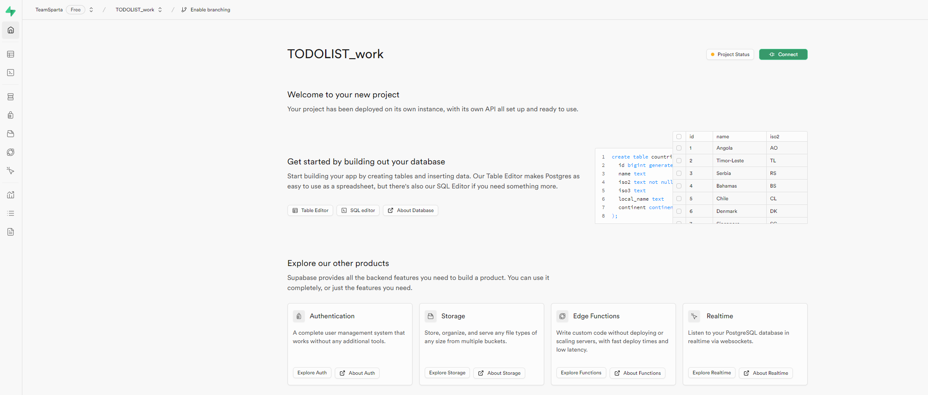Click the 'CL' iso2 cell
The image size is (928, 395).
pyautogui.click(x=787, y=199)
